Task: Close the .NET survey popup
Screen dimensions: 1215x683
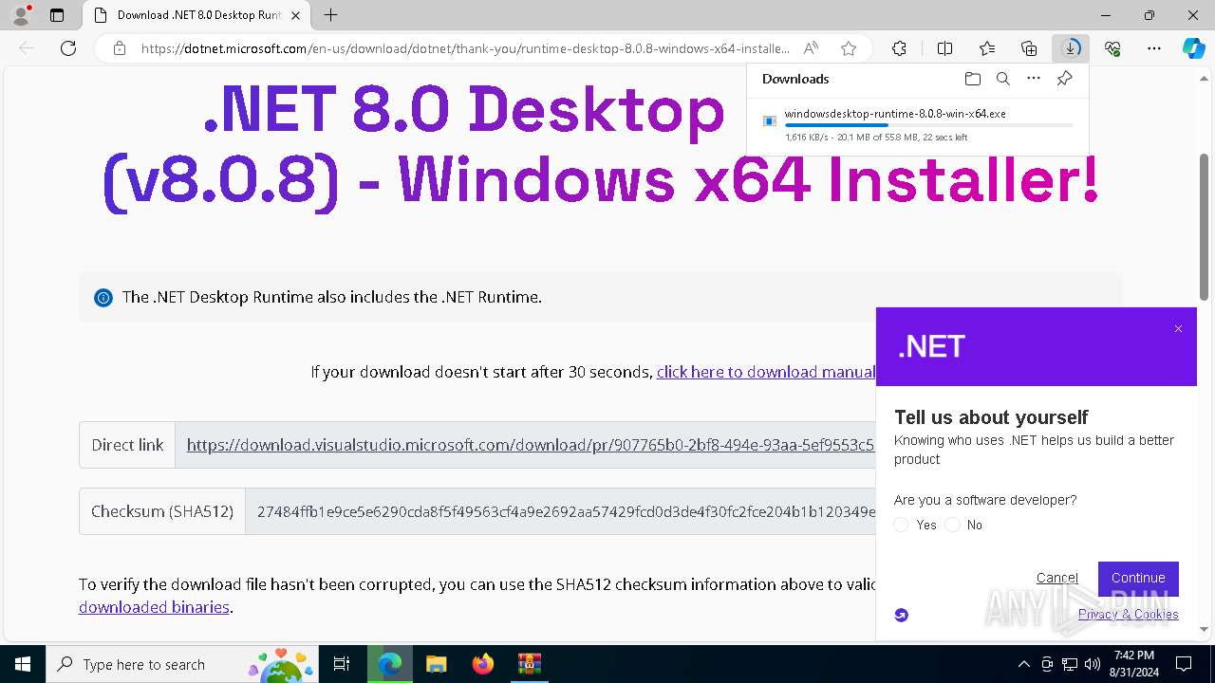Action: coord(1178,329)
